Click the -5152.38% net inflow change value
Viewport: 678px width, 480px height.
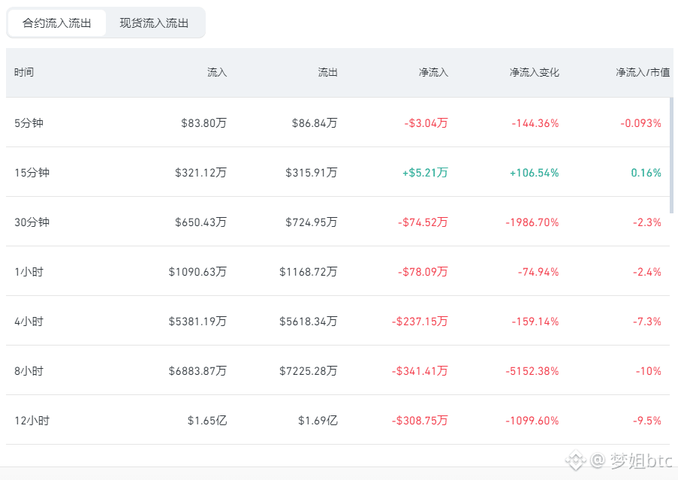tap(532, 371)
